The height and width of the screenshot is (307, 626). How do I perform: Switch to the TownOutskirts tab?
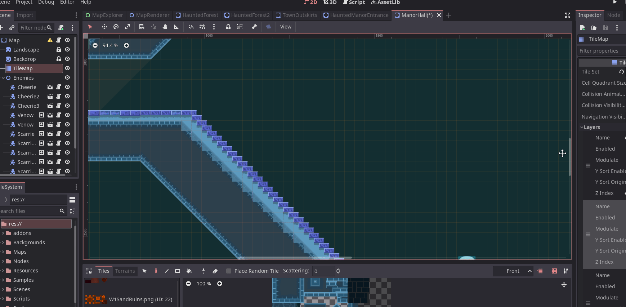click(296, 15)
